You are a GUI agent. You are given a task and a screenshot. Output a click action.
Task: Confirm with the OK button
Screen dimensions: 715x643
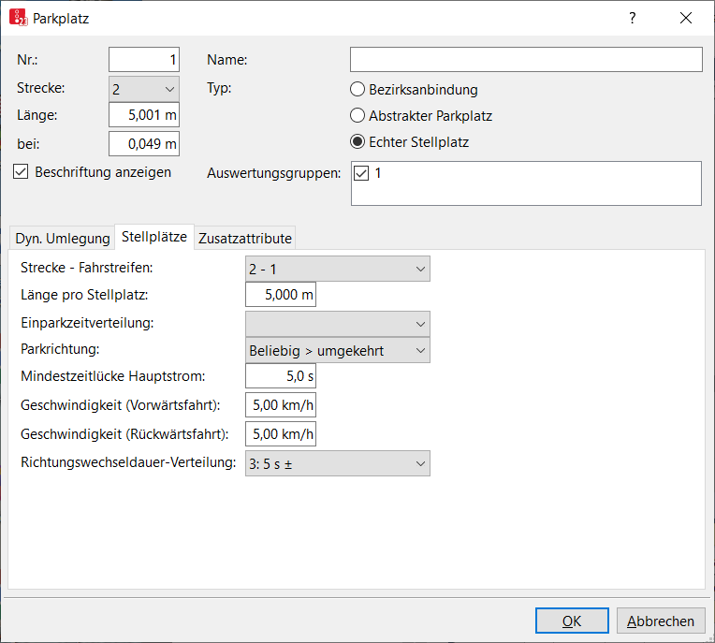pos(572,621)
